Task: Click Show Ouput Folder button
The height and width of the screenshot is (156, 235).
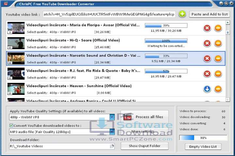Action: click(145, 146)
